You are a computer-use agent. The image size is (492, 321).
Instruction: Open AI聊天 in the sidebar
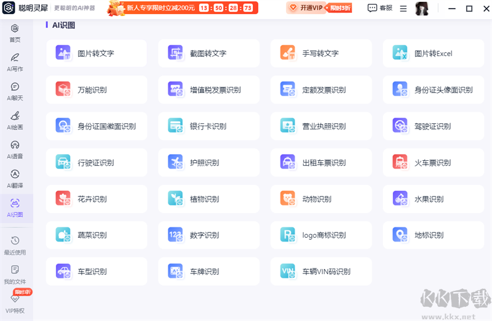(15, 91)
